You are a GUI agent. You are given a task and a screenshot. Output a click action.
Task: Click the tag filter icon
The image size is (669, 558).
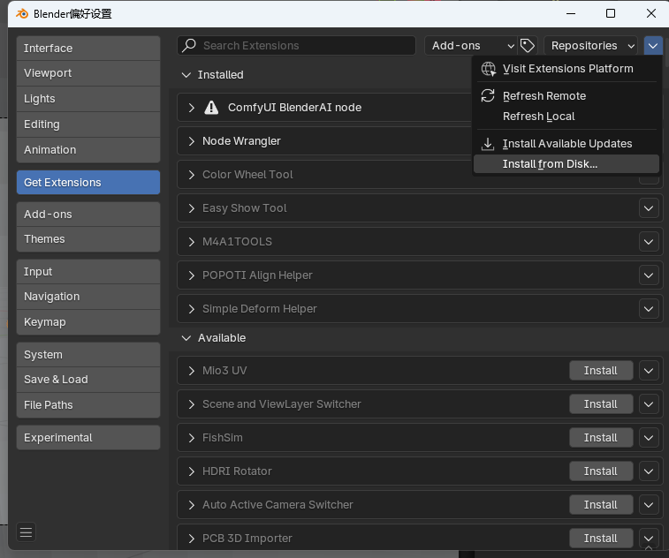pyautogui.click(x=528, y=46)
